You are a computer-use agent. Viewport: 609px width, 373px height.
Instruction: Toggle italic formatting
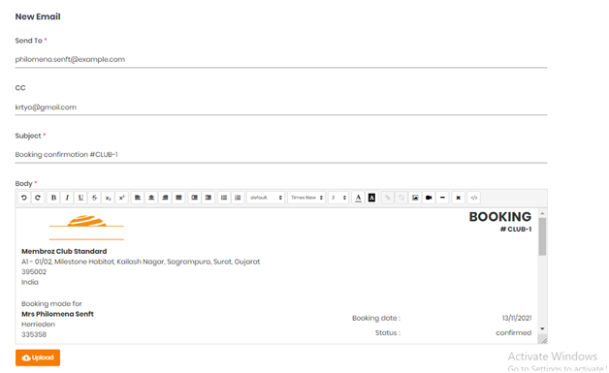coord(67,198)
